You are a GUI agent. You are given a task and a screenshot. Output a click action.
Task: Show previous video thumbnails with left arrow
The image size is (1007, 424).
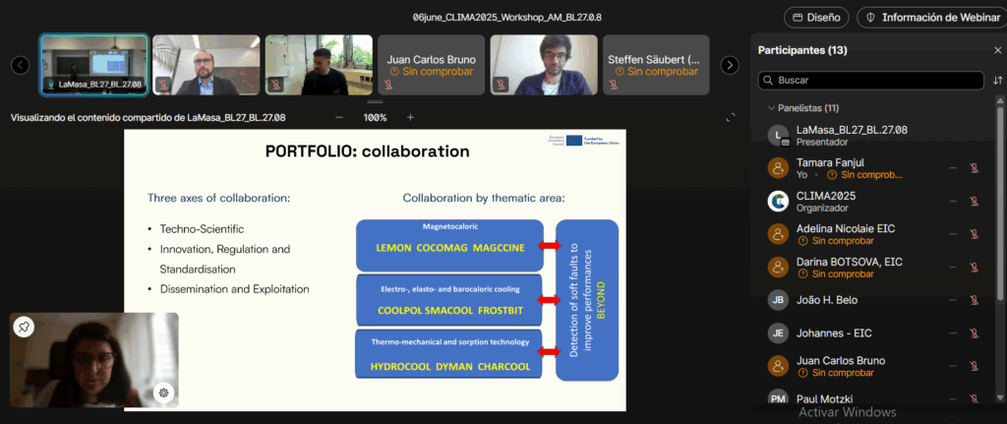click(x=21, y=65)
